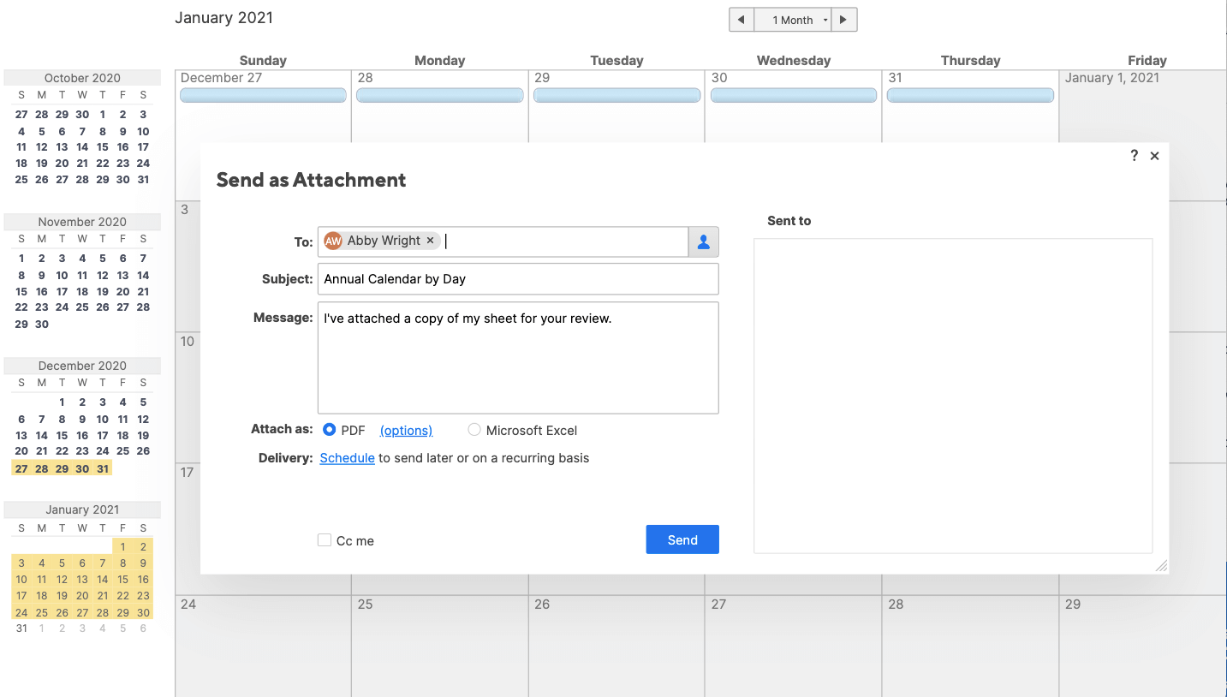Click the Wednesday 30 event bar
This screenshot has width=1227, height=697.
[x=793, y=96]
